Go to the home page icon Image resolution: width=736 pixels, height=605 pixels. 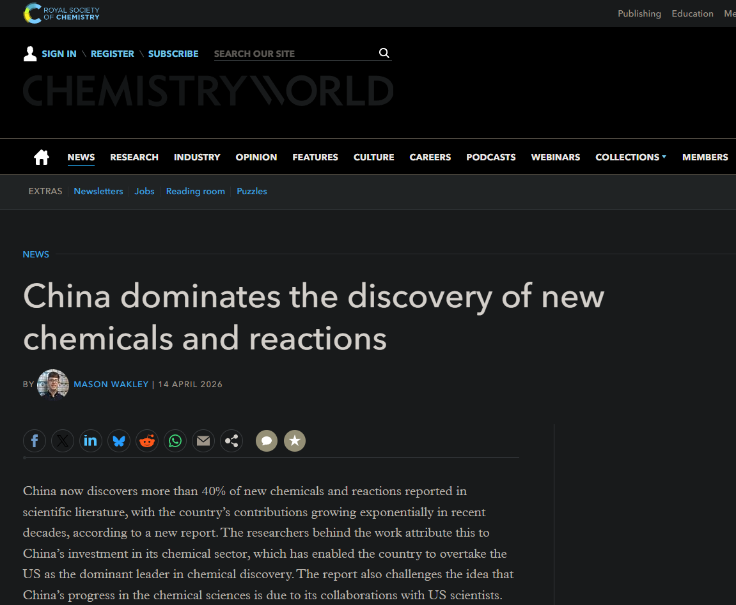tap(42, 157)
